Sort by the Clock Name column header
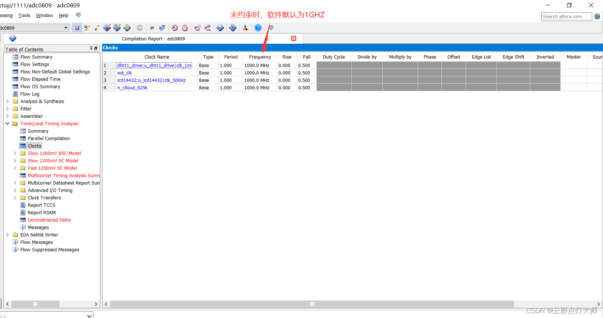Viewport: 603px width, 318px height. pyautogui.click(x=157, y=57)
